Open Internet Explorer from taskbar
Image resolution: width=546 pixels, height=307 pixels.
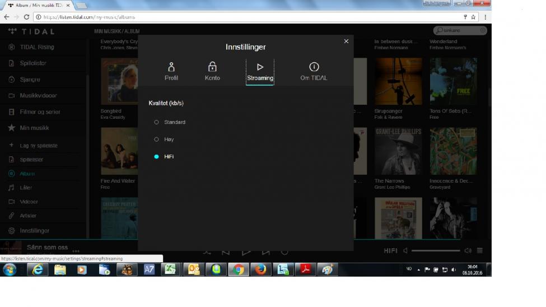pyautogui.click(x=38, y=269)
